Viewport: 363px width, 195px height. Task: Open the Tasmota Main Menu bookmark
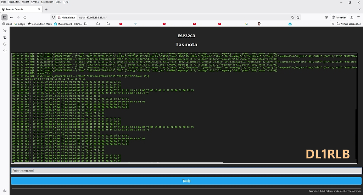point(40,24)
